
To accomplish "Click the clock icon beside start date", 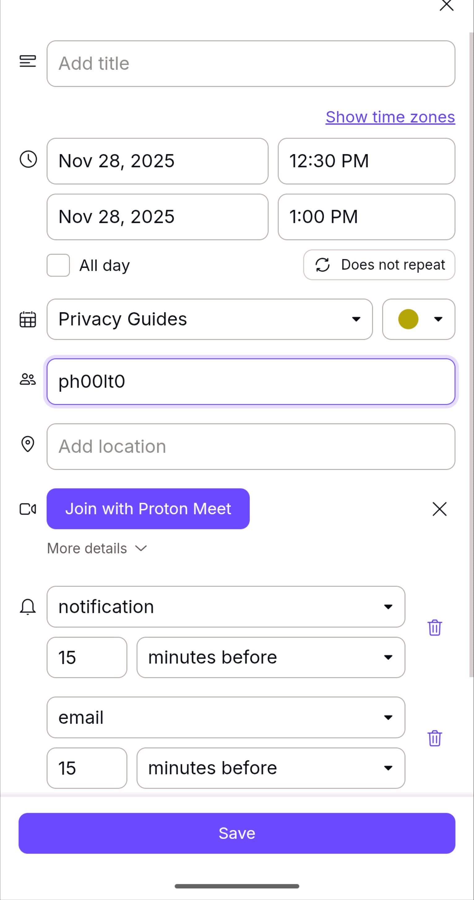I will pos(28,159).
